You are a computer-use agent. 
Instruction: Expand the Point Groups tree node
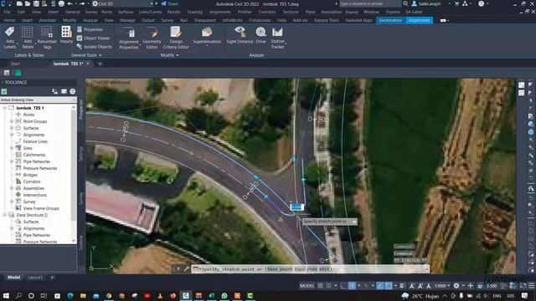(12, 121)
